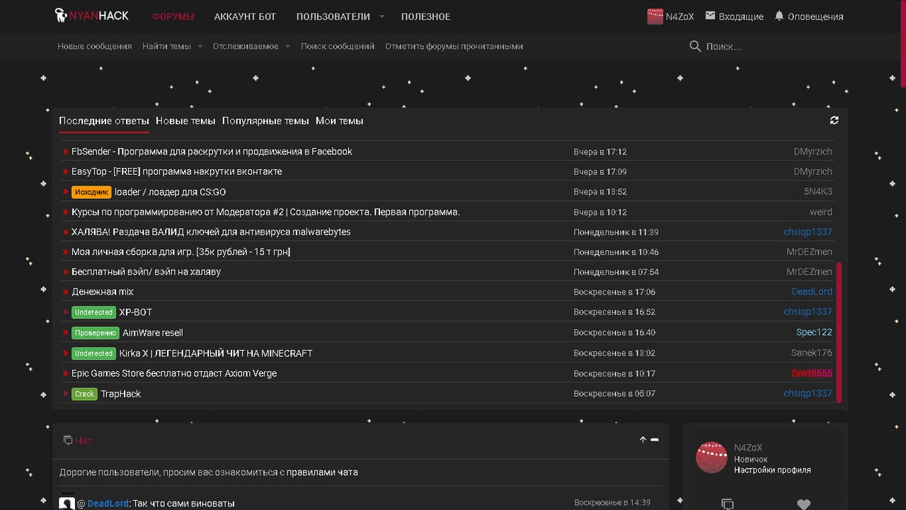Open Входящие envelope inbox

[734, 16]
